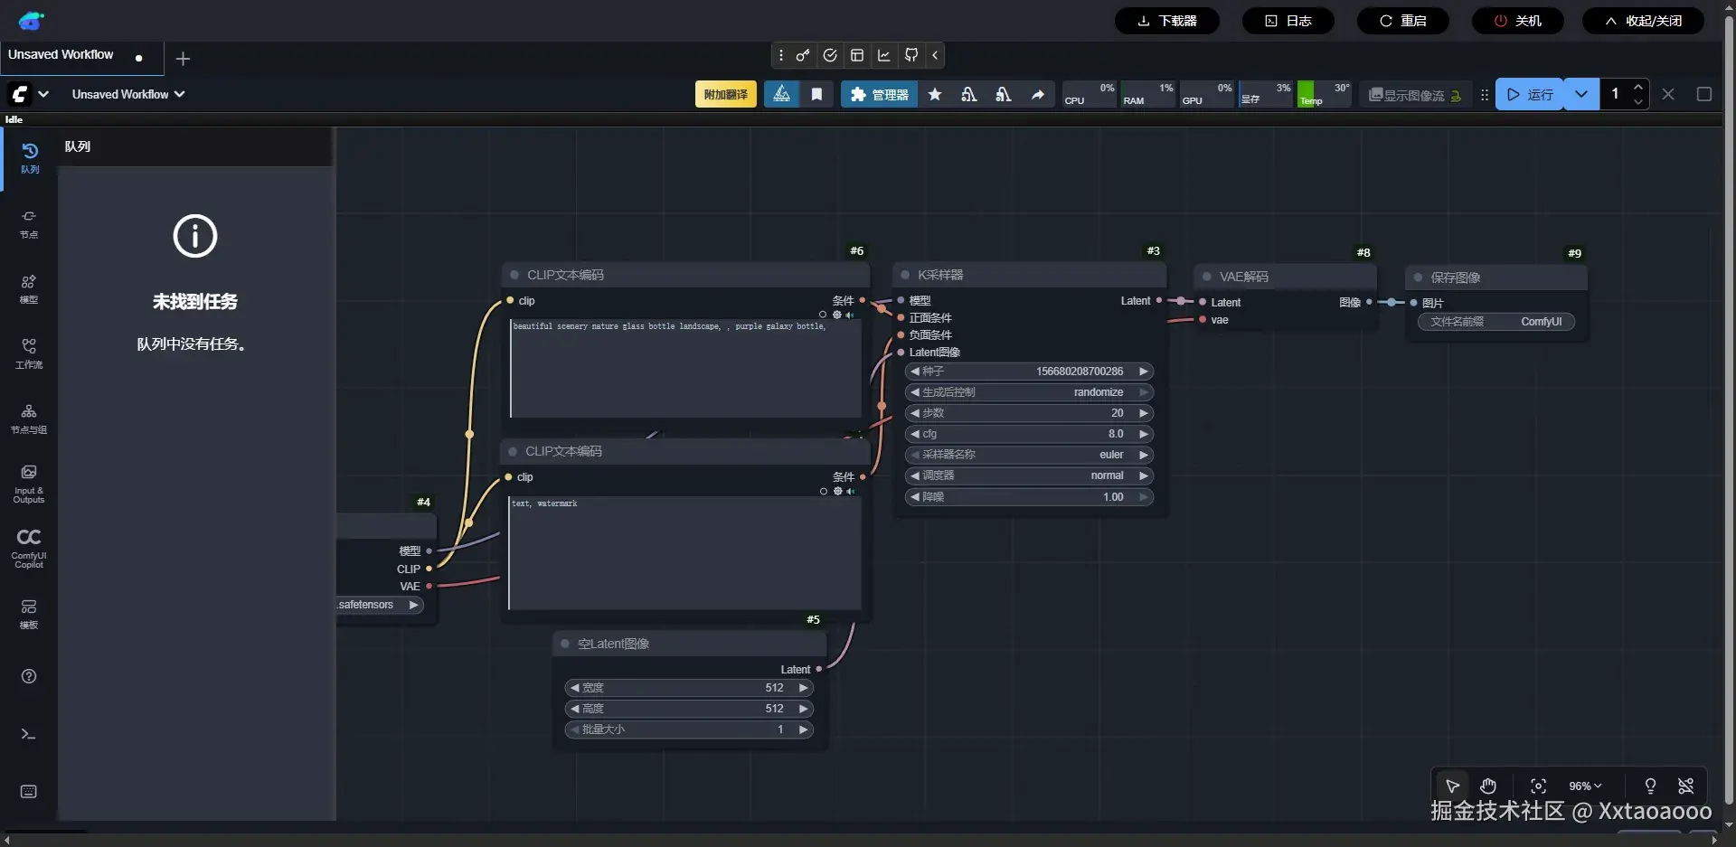The height and width of the screenshot is (847, 1736).
Task: Click the share arrow icon in toolbar
Action: 1038,94
